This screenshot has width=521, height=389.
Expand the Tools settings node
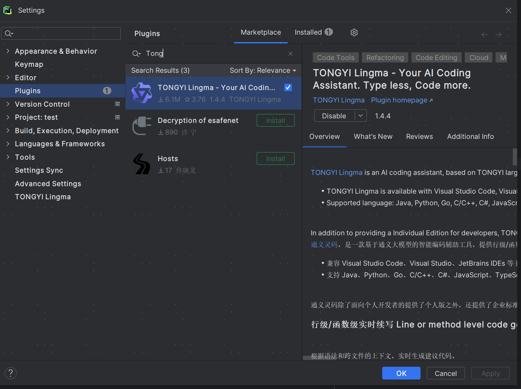pyautogui.click(x=8, y=157)
